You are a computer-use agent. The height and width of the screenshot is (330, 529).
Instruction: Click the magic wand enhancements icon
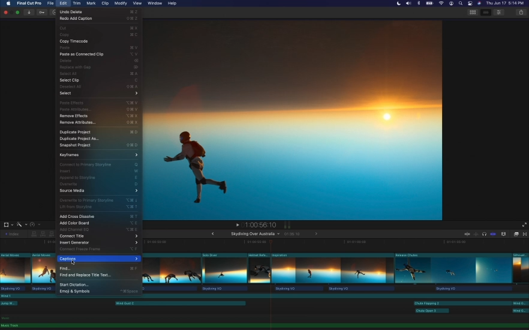pyautogui.click(x=19, y=224)
